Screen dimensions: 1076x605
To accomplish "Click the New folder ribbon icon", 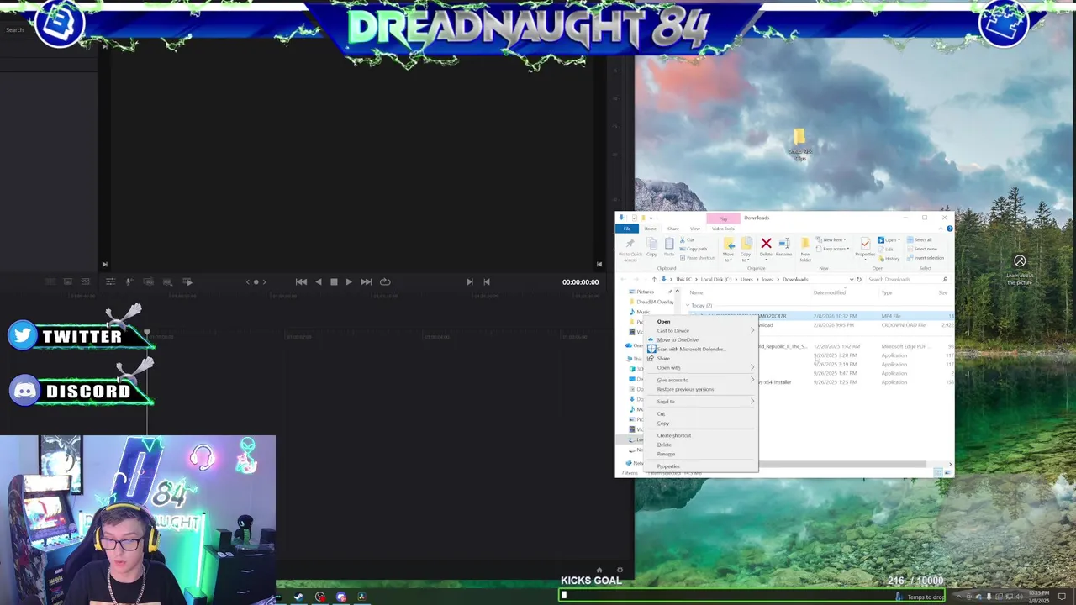I will (x=805, y=245).
